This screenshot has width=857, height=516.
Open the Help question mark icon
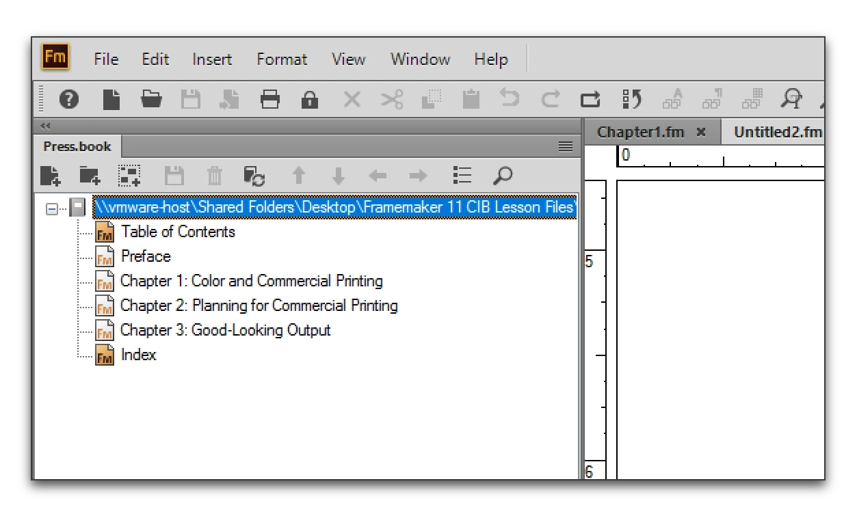[68, 100]
